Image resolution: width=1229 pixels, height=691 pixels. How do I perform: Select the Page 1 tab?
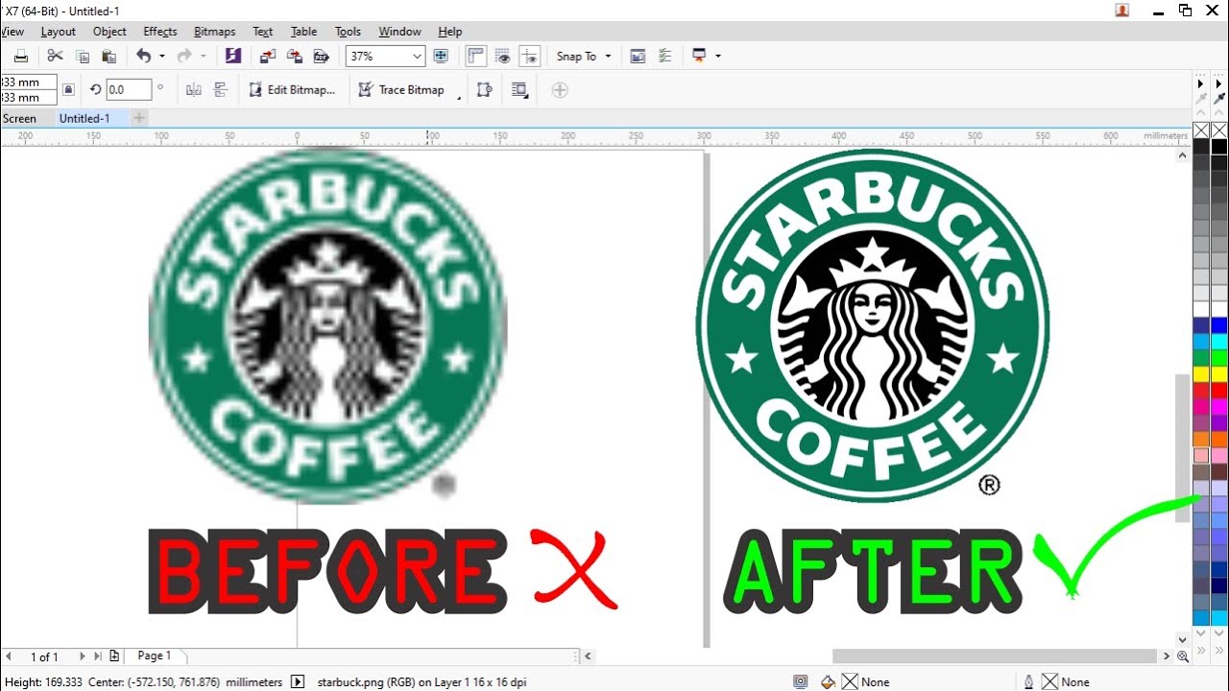click(x=155, y=655)
